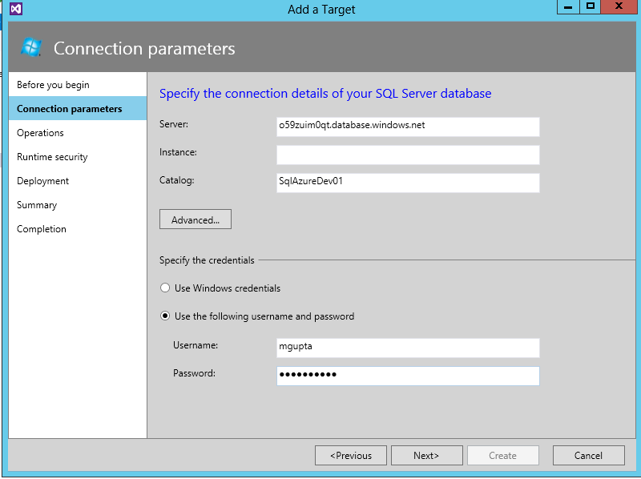Proceed with the Next> button

[x=427, y=455]
